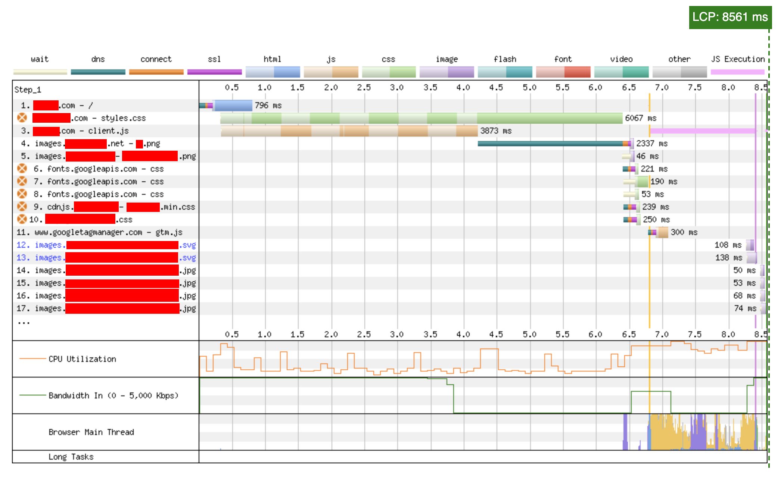Select the dns legend swatch
This screenshot has height=482, width=781.
point(98,71)
